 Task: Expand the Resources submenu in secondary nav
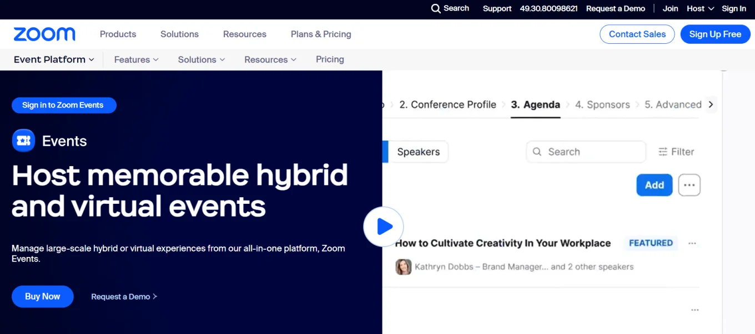[270, 59]
